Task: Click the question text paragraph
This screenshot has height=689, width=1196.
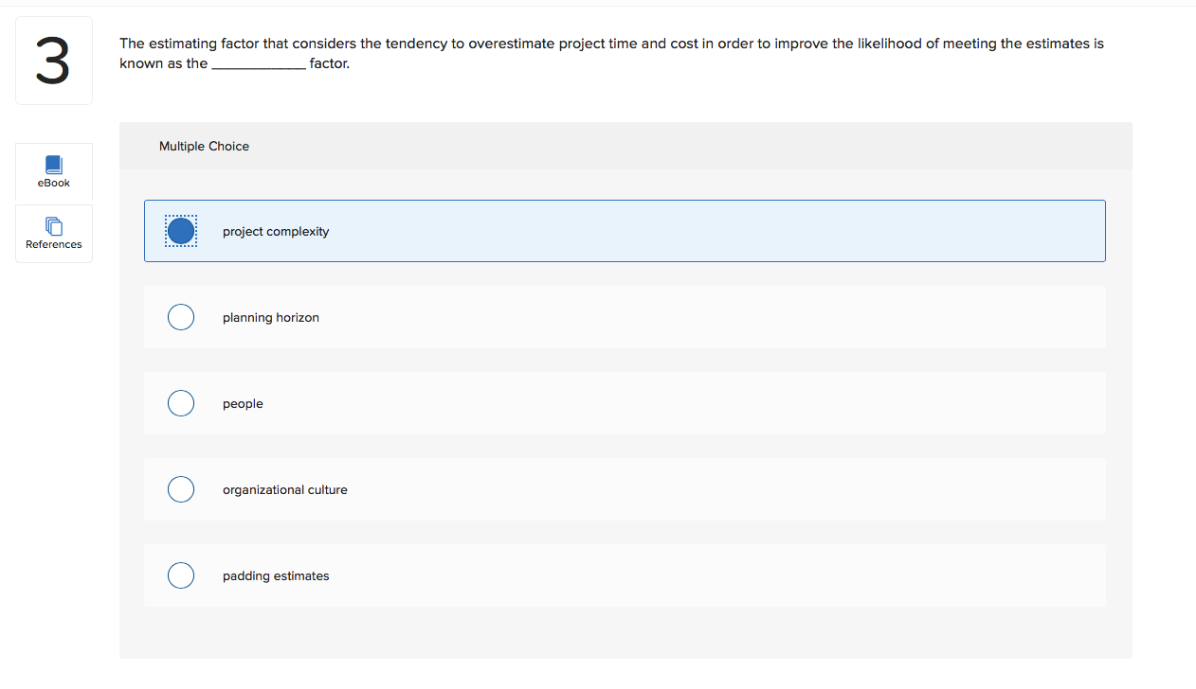Action: [x=611, y=53]
